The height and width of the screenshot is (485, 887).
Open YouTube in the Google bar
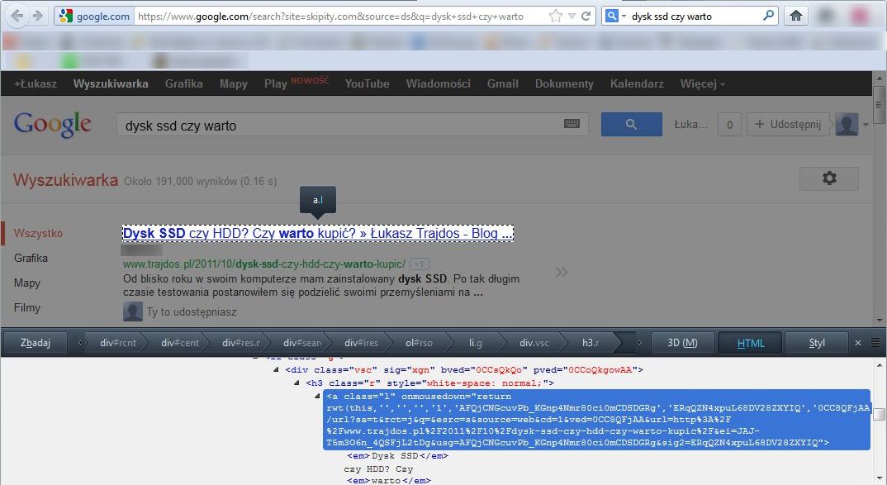pyautogui.click(x=368, y=83)
